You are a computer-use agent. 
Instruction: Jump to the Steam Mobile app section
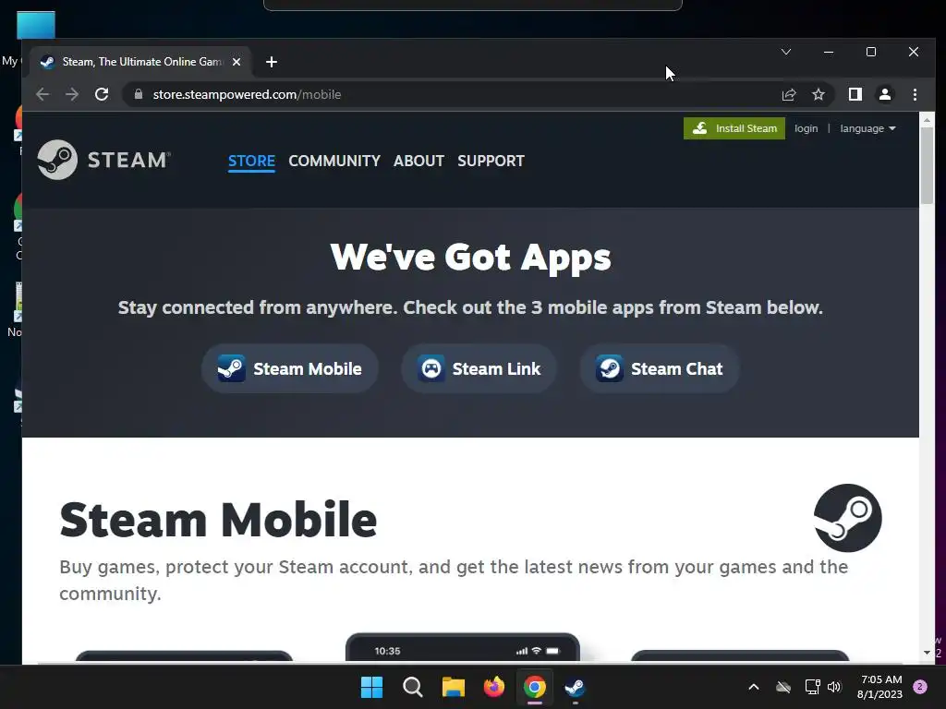(x=289, y=368)
